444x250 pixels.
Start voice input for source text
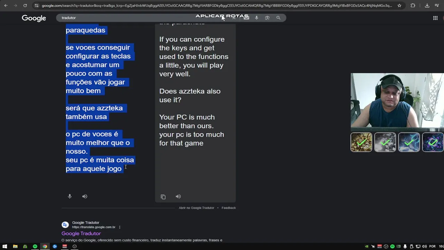(70, 197)
